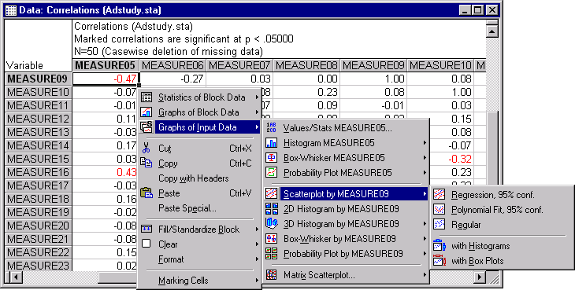Choose Copy with Headers
The width and height of the screenshot is (575, 290).
click(193, 178)
